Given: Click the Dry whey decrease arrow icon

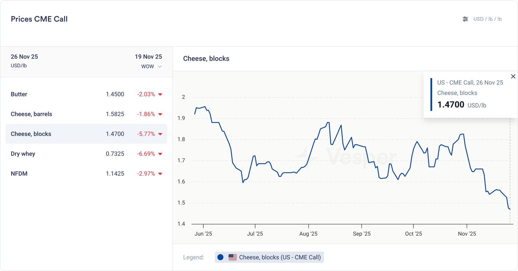Looking at the screenshot, I should pyautogui.click(x=160, y=154).
